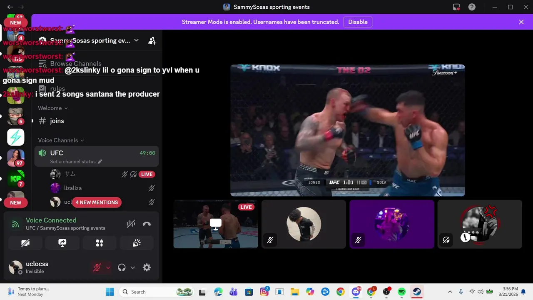
Task: Open Instagram from the taskbar
Action: 264,292
